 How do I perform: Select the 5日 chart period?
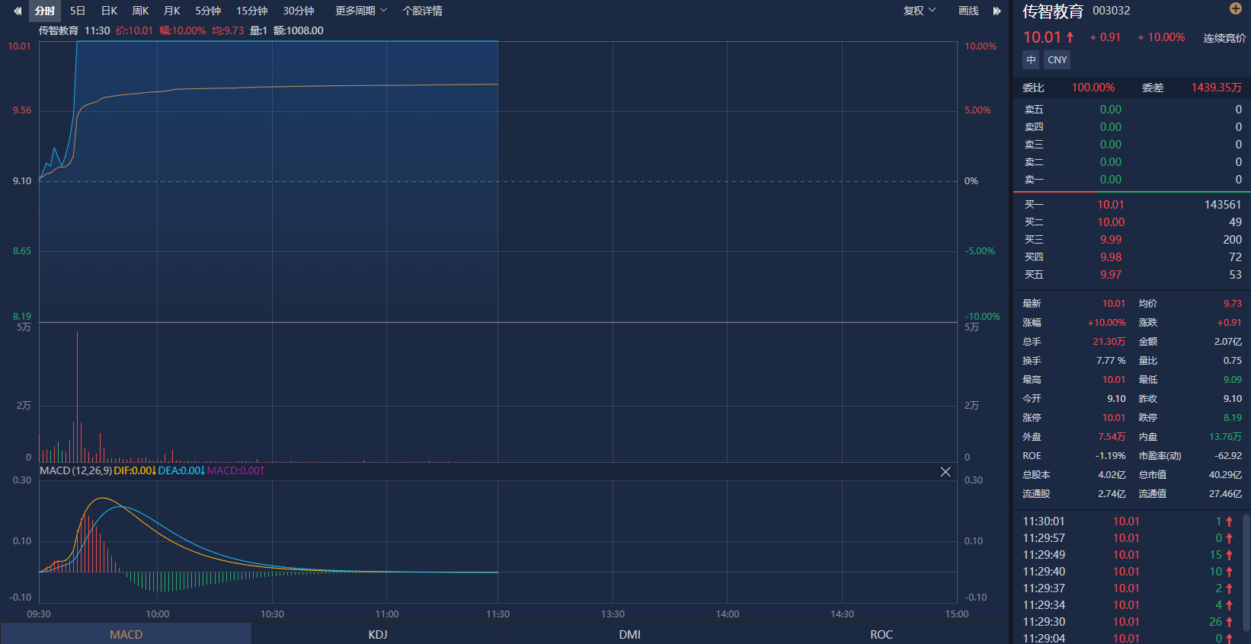(78, 11)
